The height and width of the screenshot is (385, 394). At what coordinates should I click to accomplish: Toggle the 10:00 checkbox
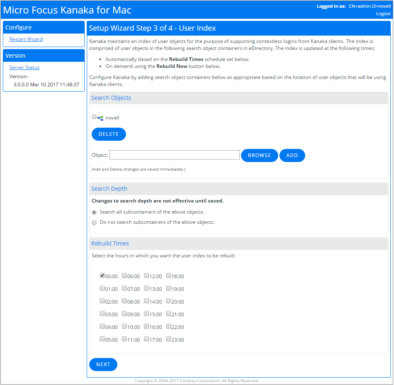124,326
